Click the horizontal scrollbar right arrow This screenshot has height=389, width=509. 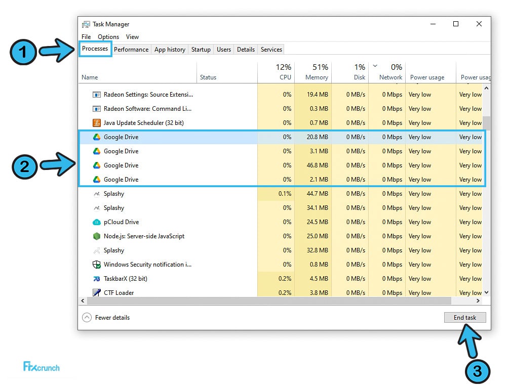(x=478, y=301)
